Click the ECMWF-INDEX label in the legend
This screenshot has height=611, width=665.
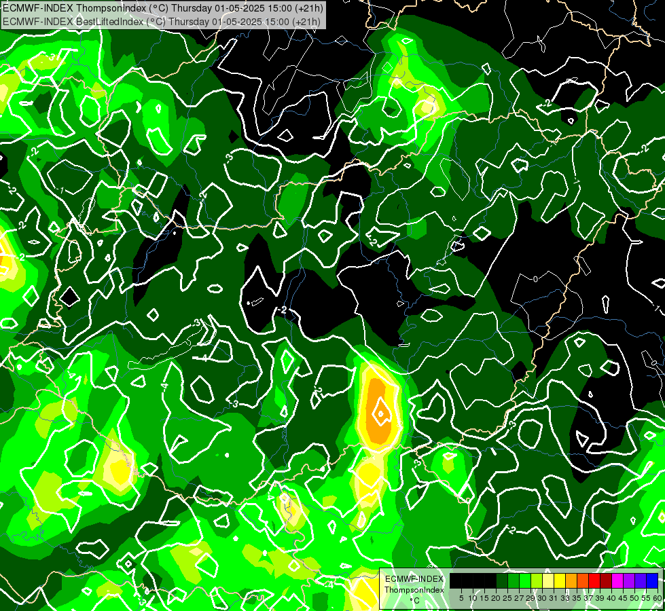click(x=414, y=579)
